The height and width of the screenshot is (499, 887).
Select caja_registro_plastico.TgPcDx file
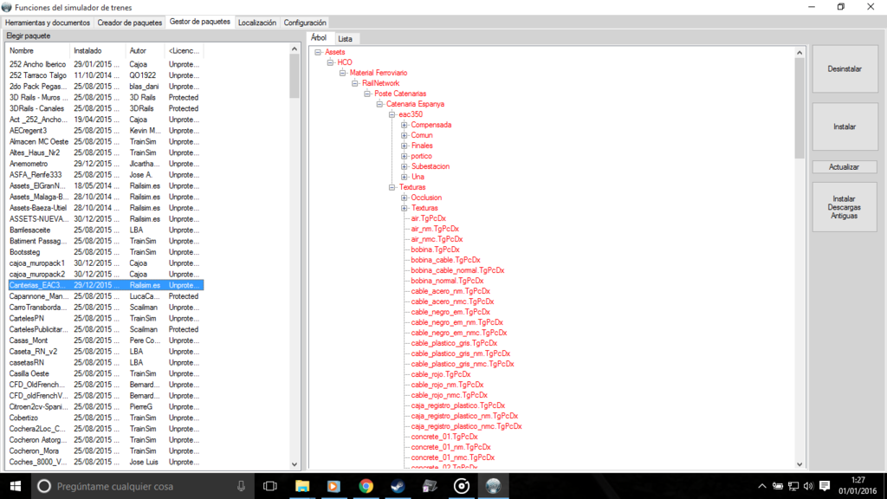pyautogui.click(x=457, y=405)
